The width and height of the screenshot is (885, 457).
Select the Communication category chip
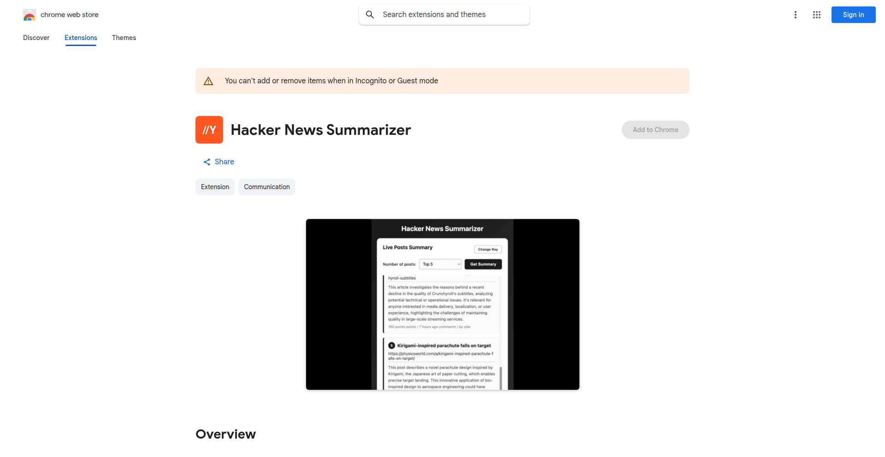coord(267,187)
